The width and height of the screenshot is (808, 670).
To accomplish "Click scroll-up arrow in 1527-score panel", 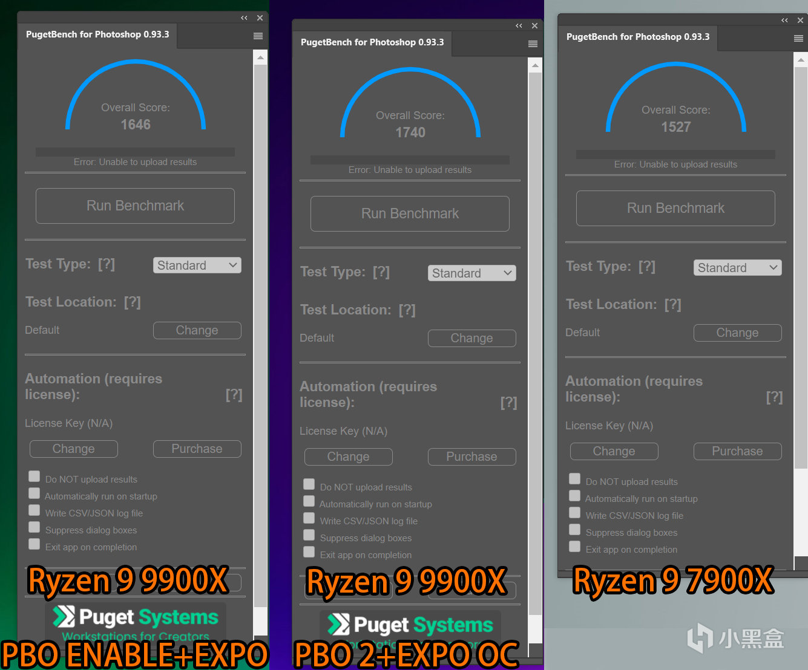I will pos(801,60).
